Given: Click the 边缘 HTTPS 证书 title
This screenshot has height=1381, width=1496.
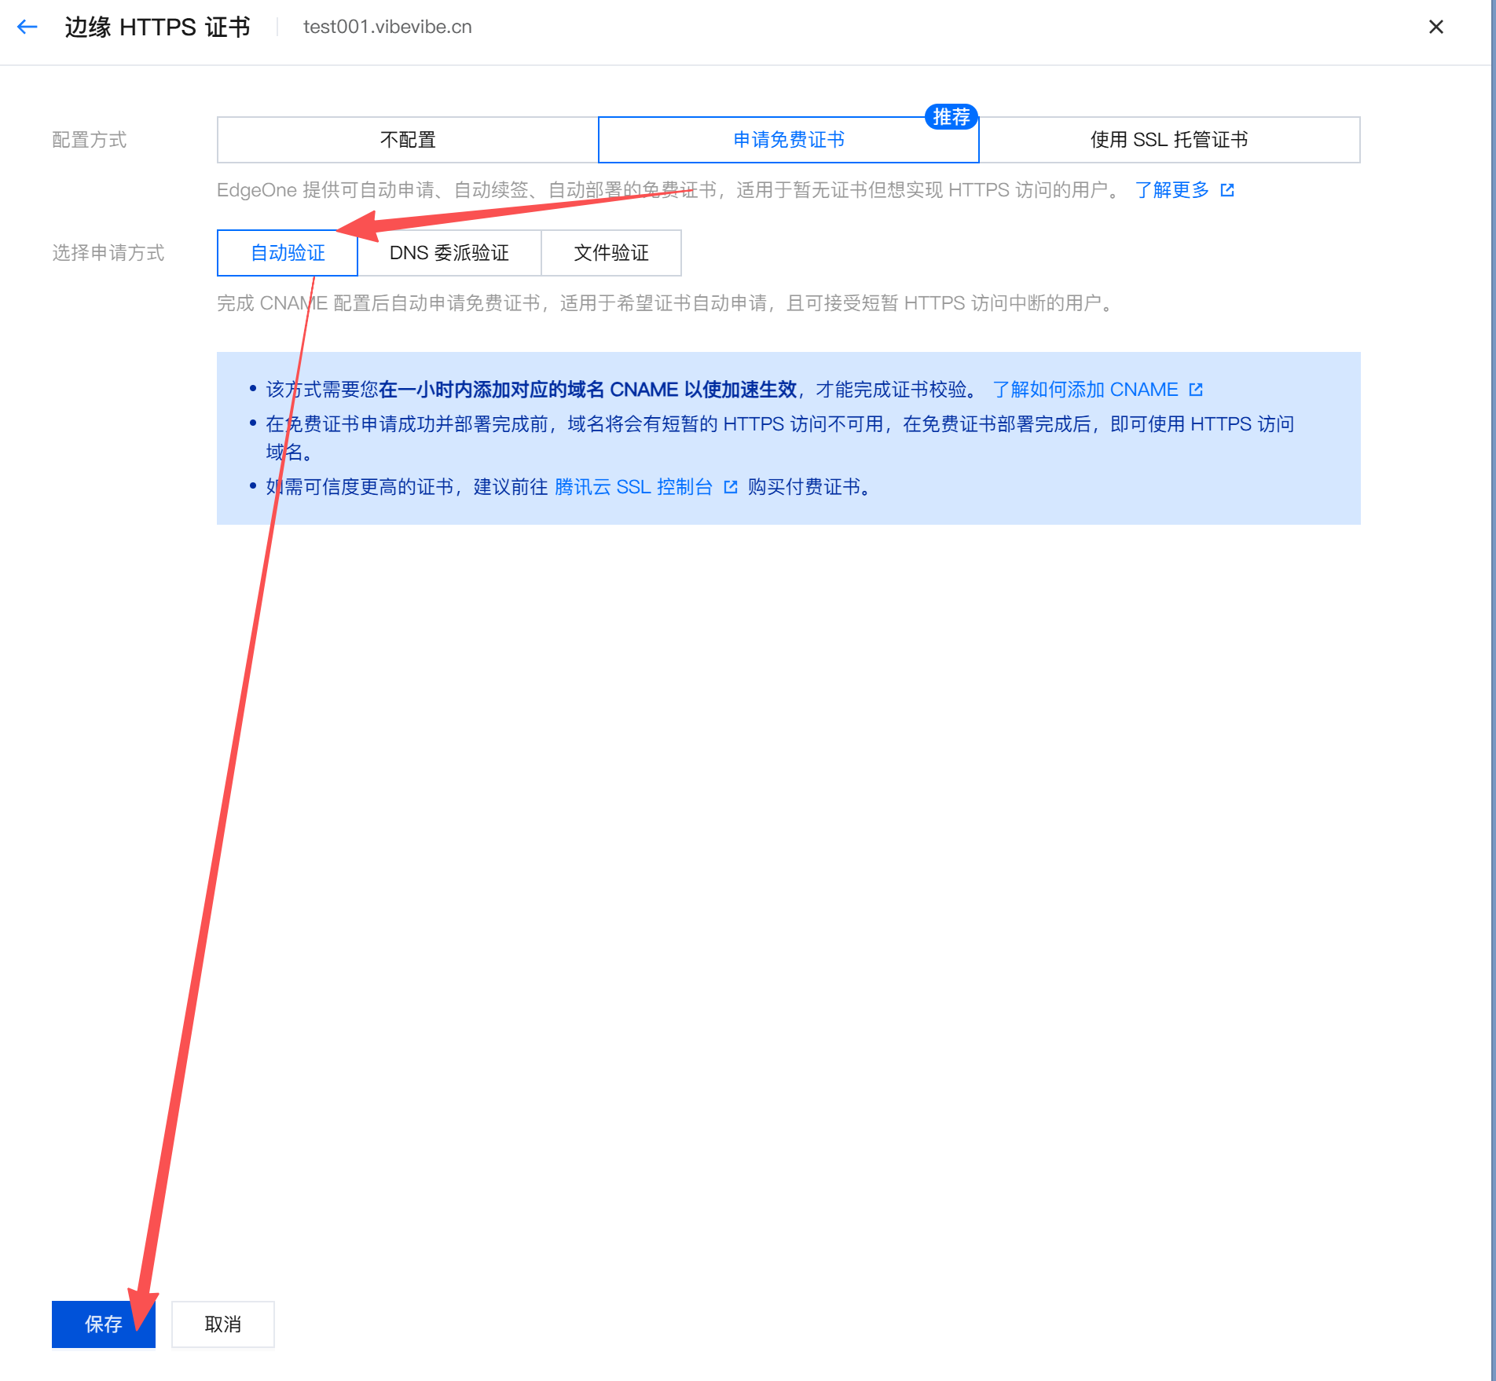Looking at the screenshot, I should [x=157, y=27].
